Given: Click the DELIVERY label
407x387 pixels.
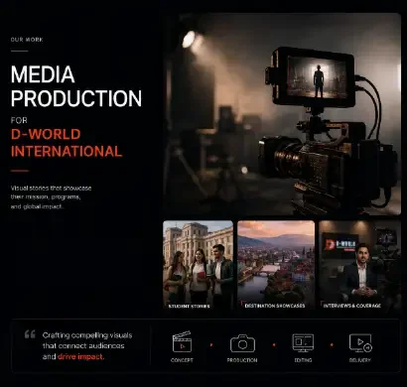Looking at the screenshot, I should click(x=360, y=360).
